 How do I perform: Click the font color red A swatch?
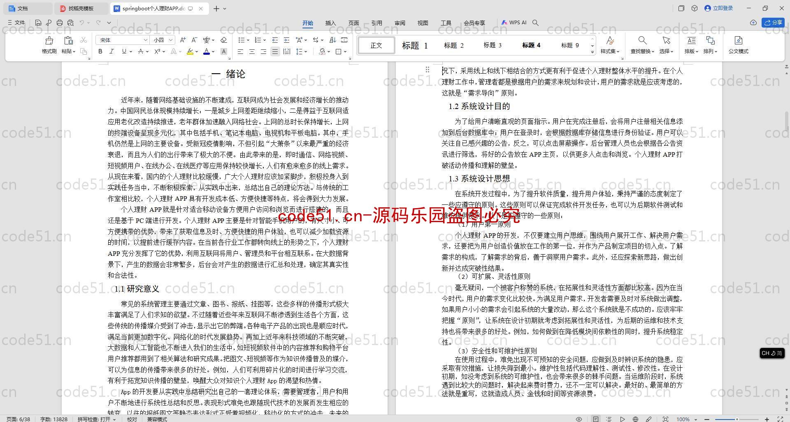point(206,51)
